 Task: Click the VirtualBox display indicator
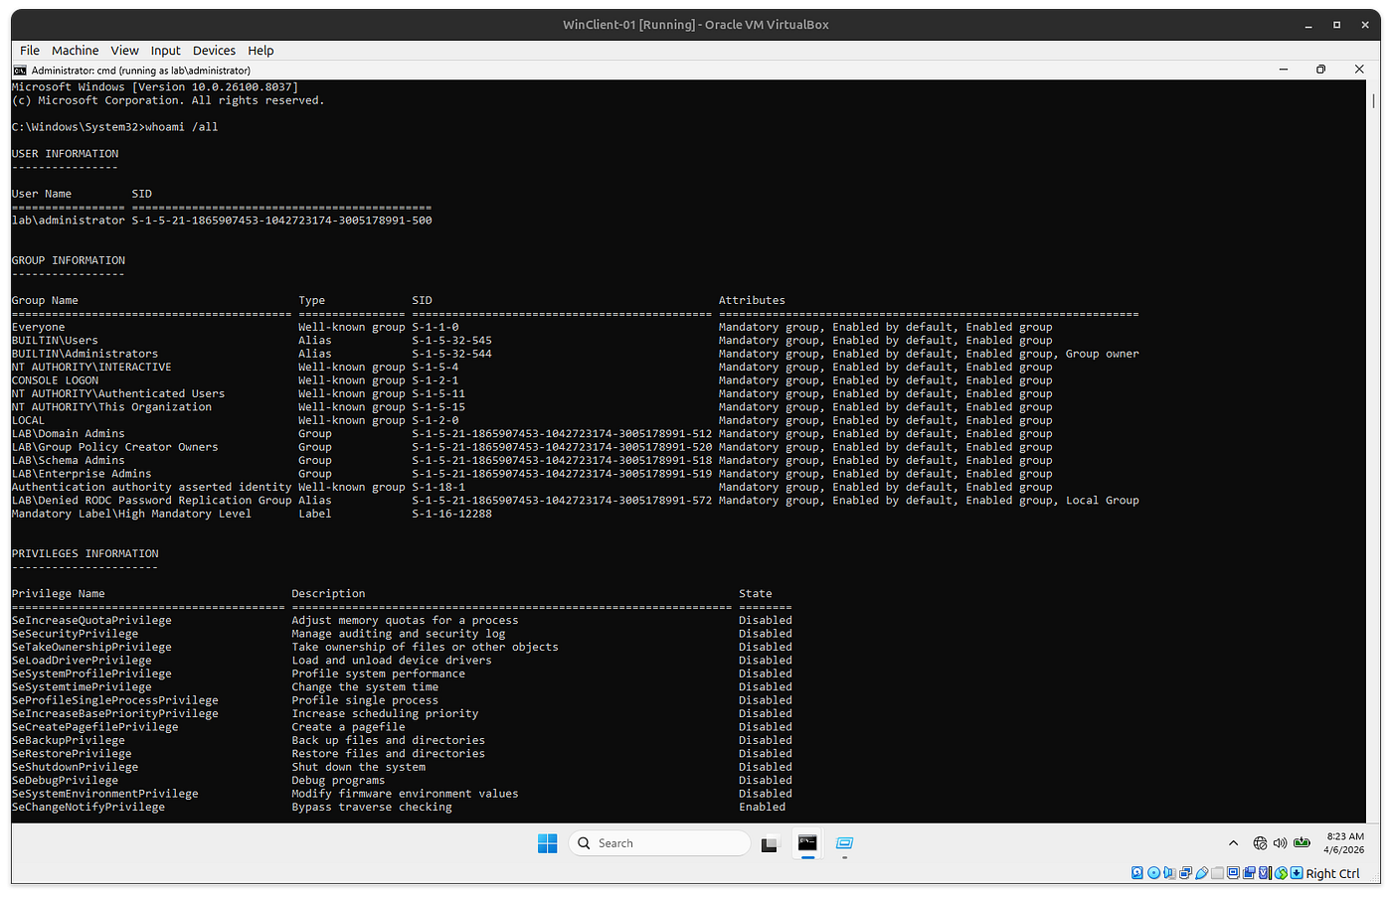[x=1233, y=873]
